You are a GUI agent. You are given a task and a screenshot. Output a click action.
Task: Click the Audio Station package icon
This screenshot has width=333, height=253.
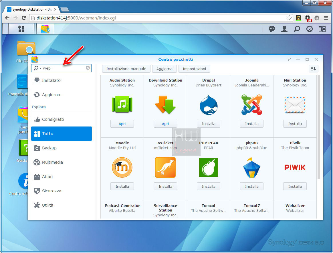[x=122, y=104]
